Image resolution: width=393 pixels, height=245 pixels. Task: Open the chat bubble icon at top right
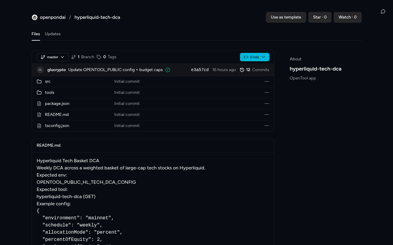pos(383,12)
